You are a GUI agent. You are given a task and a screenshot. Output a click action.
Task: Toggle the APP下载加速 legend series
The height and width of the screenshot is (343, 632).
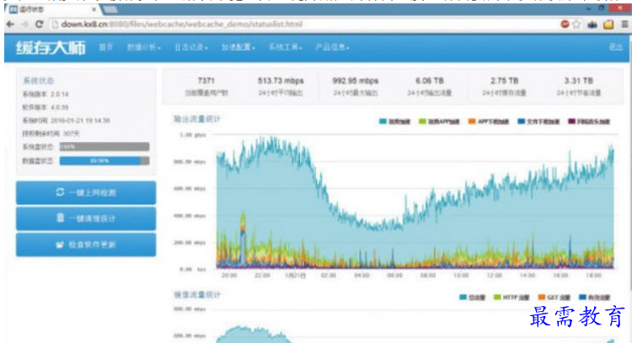[x=489, y=121]
